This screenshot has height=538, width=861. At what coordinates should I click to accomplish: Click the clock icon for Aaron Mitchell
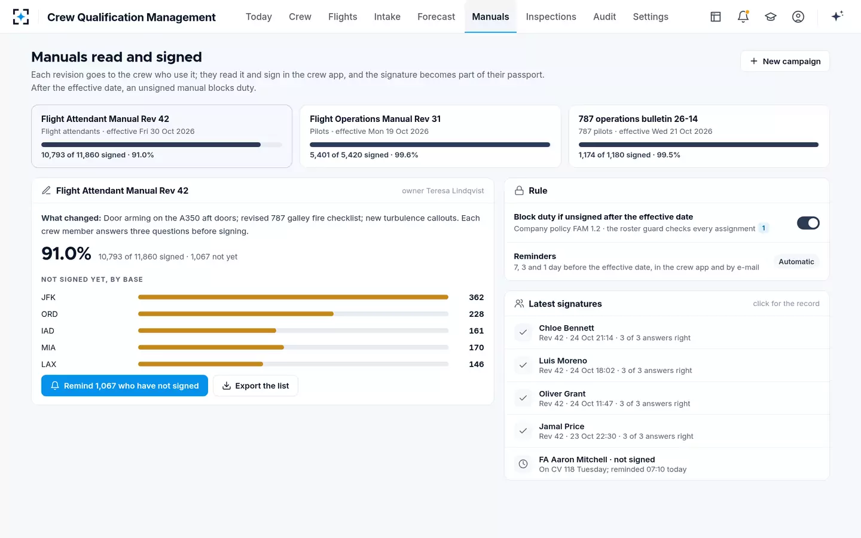point(523,464)
